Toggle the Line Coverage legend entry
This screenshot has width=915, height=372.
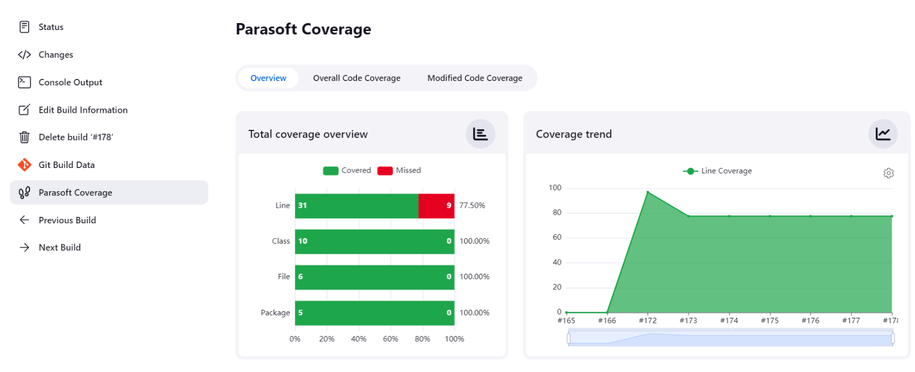point(717,171)
